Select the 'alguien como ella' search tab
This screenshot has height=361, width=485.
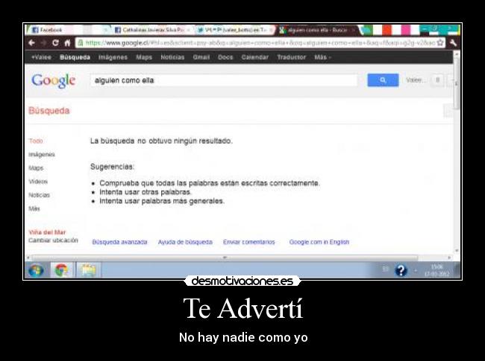pyautogui.click(x=317, y=30)
